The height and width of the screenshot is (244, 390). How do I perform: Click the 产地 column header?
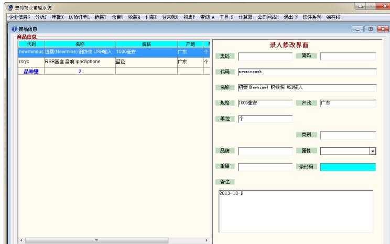190,44
